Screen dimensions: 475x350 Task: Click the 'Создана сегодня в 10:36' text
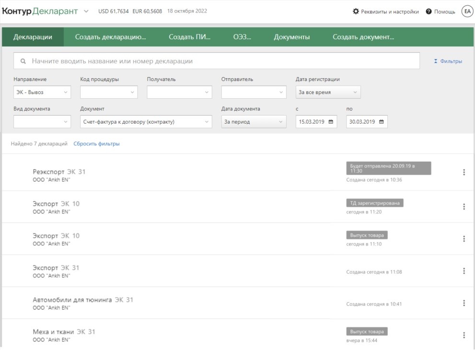[374, 180]
